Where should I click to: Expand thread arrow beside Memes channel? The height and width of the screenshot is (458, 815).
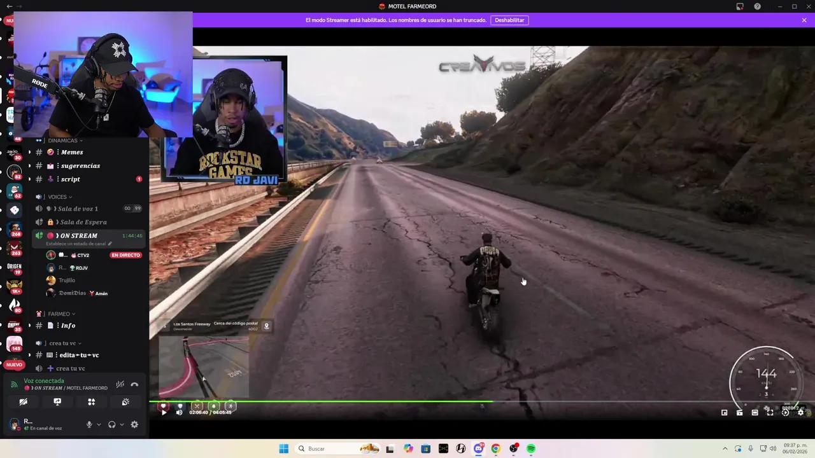(x=29, y=152)
